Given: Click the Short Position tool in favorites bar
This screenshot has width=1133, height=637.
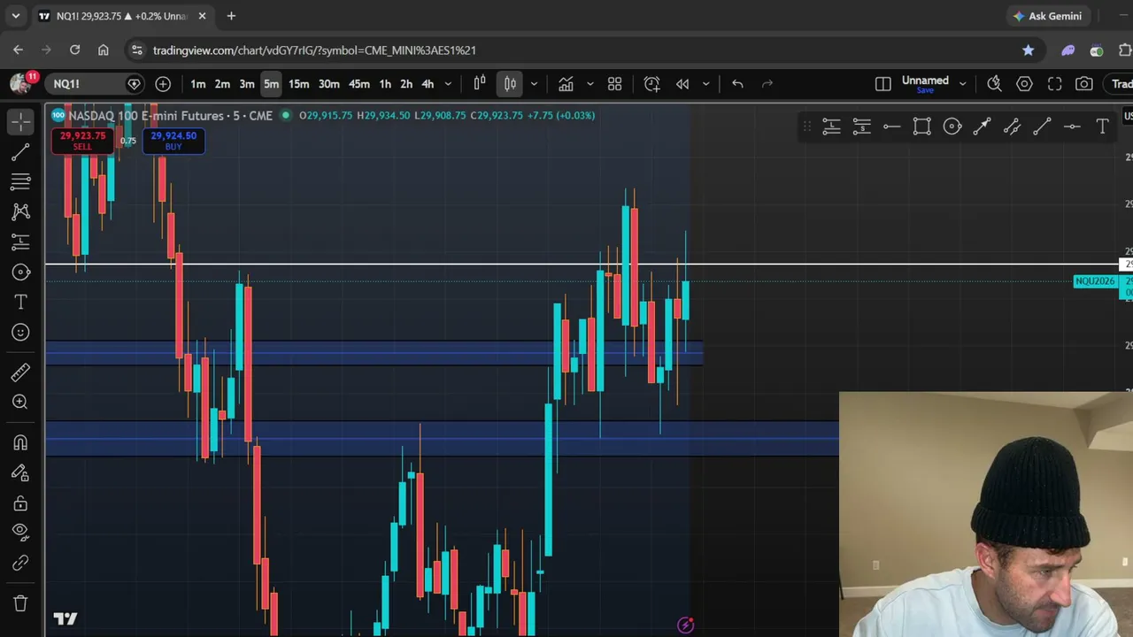Looking at the screenshot, I should [x=861, y=127].
